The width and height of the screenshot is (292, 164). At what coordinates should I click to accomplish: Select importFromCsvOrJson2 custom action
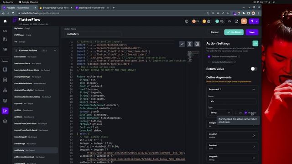(36, 130)
